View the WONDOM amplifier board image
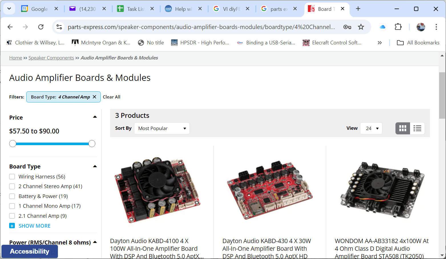 (x=382, y=190)
